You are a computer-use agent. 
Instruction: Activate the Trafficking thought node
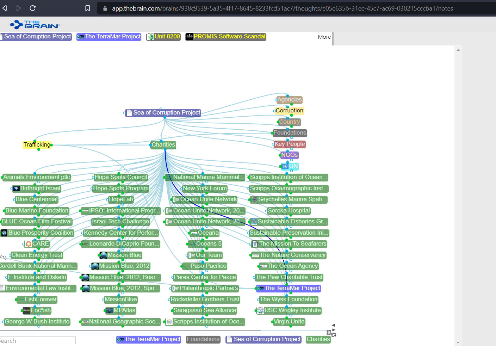tap(37, 145)
